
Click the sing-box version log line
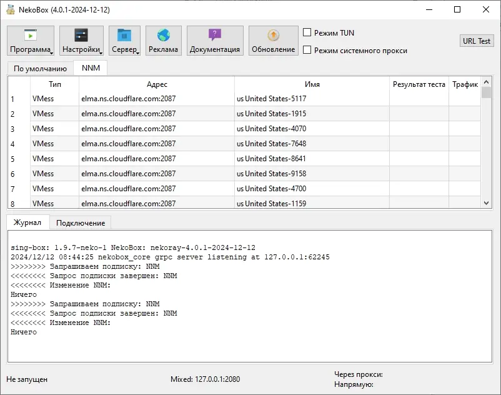[133, 247]
